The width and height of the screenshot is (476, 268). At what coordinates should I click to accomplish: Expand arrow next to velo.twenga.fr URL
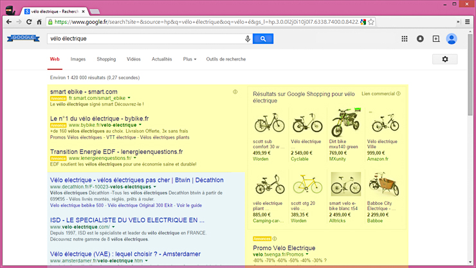[x=307, y=254]
